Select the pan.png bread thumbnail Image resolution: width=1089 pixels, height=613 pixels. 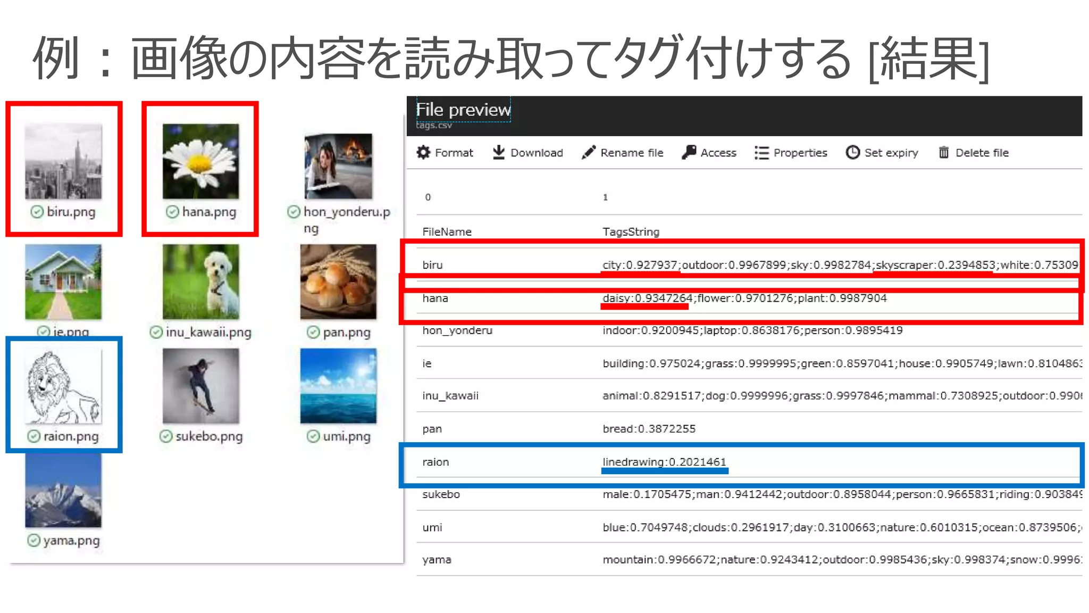[x=338, y=282]
